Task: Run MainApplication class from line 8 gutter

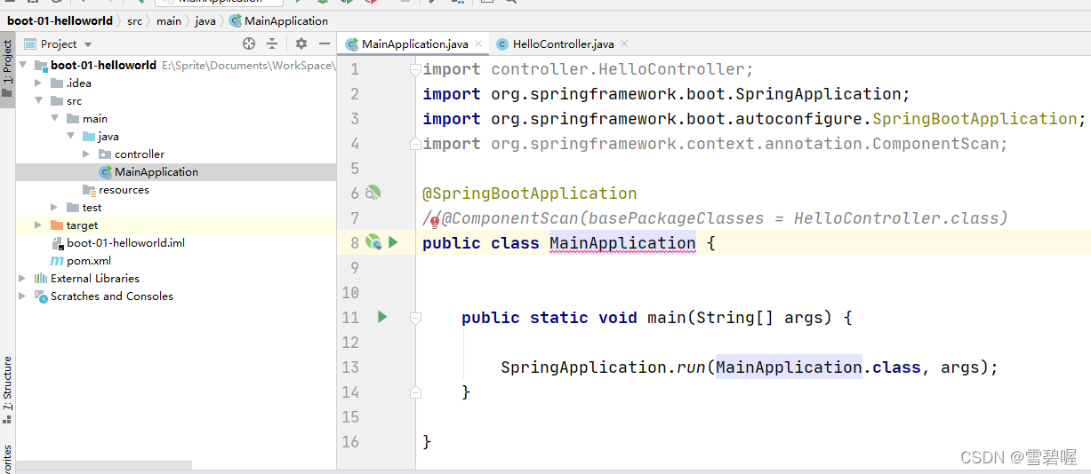Action: (393, 241)
